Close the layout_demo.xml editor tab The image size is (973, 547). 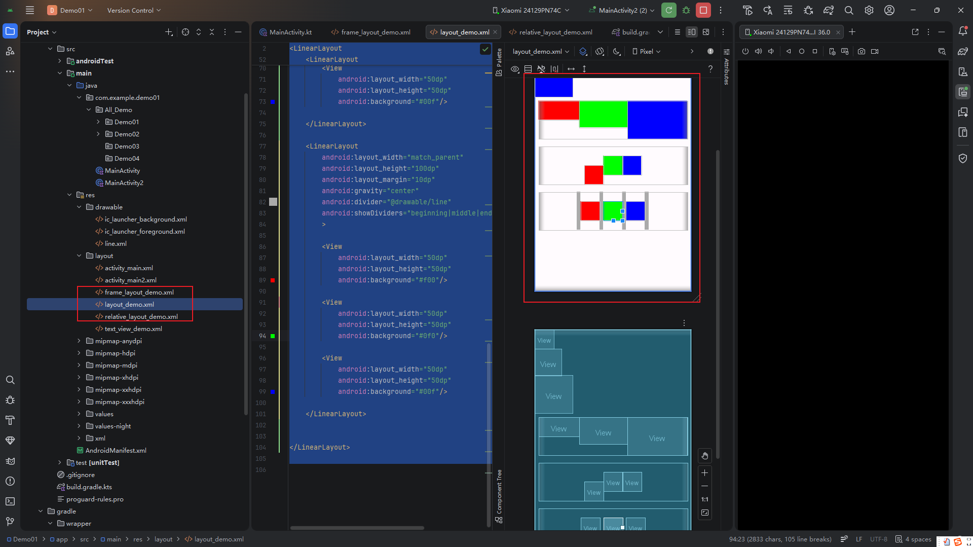coord(495,32)
